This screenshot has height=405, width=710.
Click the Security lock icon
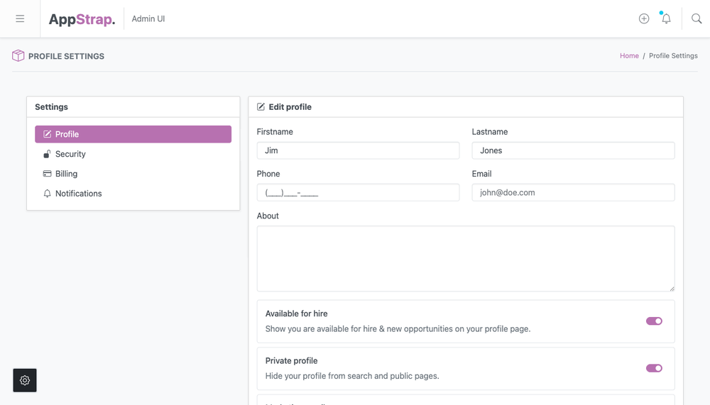(47, 154)
